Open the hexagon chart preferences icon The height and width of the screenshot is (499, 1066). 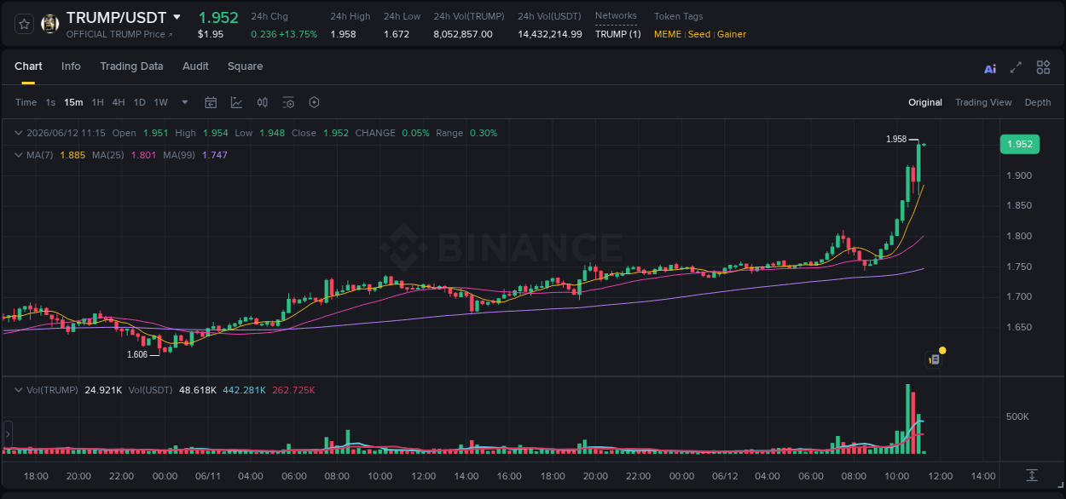pos(314,102)
